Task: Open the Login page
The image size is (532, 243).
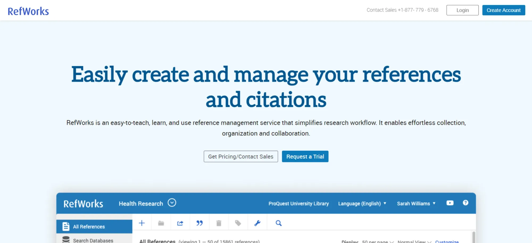Action: [462, 10]
